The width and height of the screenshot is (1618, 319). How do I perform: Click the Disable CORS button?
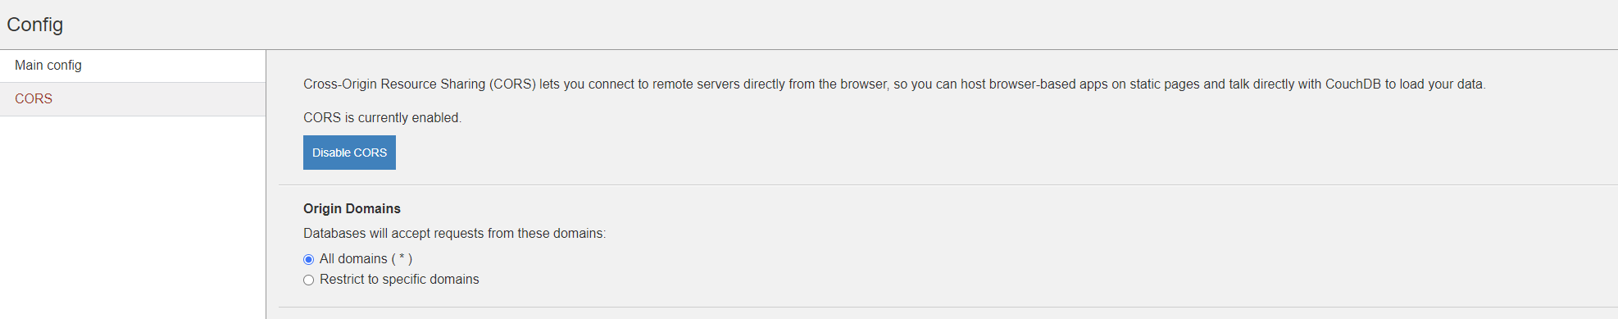click(x=349, y=153)
